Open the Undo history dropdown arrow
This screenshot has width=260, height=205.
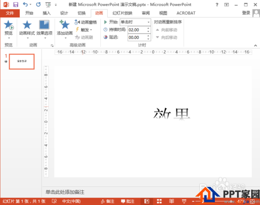(31, 5)
